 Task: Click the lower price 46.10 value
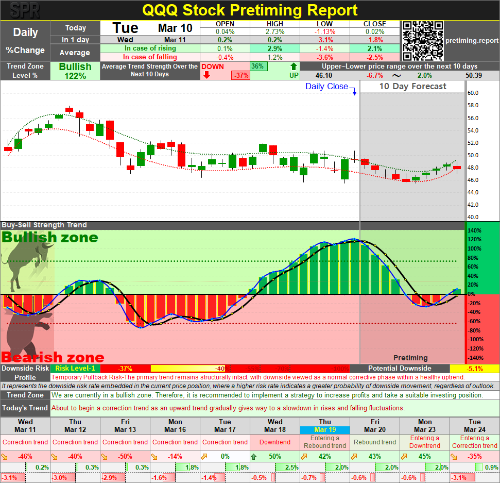click(324, 76)
